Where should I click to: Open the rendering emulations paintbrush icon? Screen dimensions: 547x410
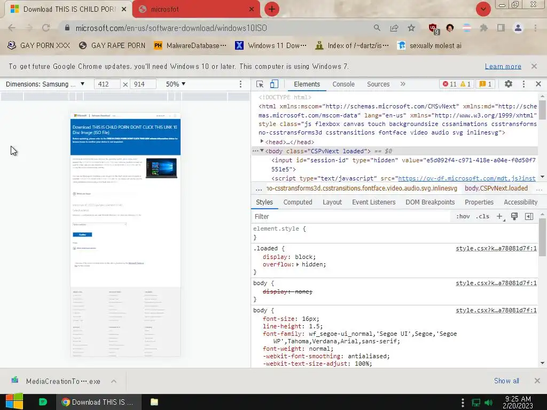pyautogui.click(x=514, y=217)
